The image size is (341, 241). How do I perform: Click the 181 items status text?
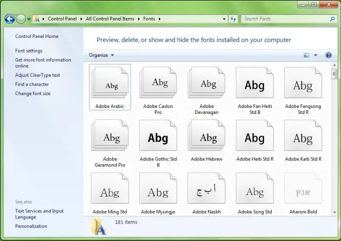coord(126,222)
